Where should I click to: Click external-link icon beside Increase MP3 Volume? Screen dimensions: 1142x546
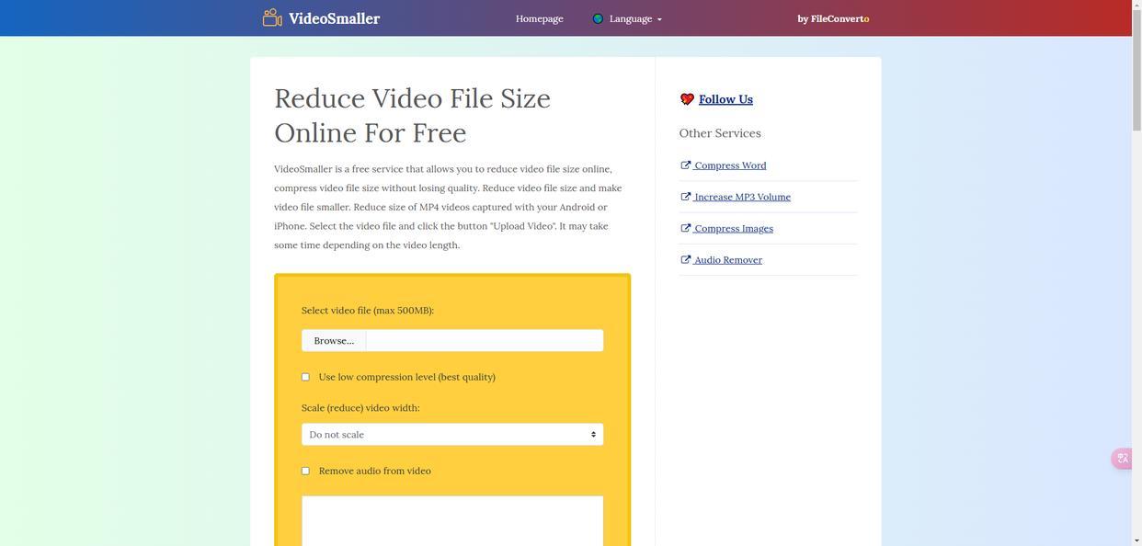coord(685,197)
